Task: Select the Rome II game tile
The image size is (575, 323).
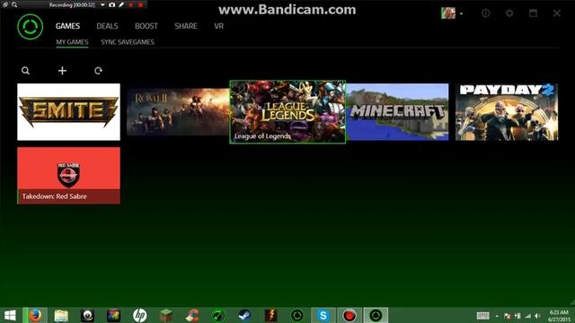Action: [x=178, y=111]
